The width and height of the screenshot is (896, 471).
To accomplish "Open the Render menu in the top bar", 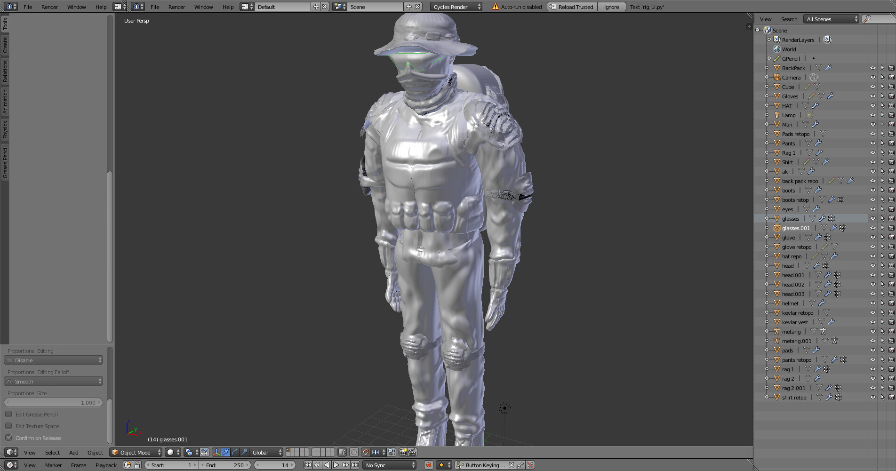I will tap(49, 7).
